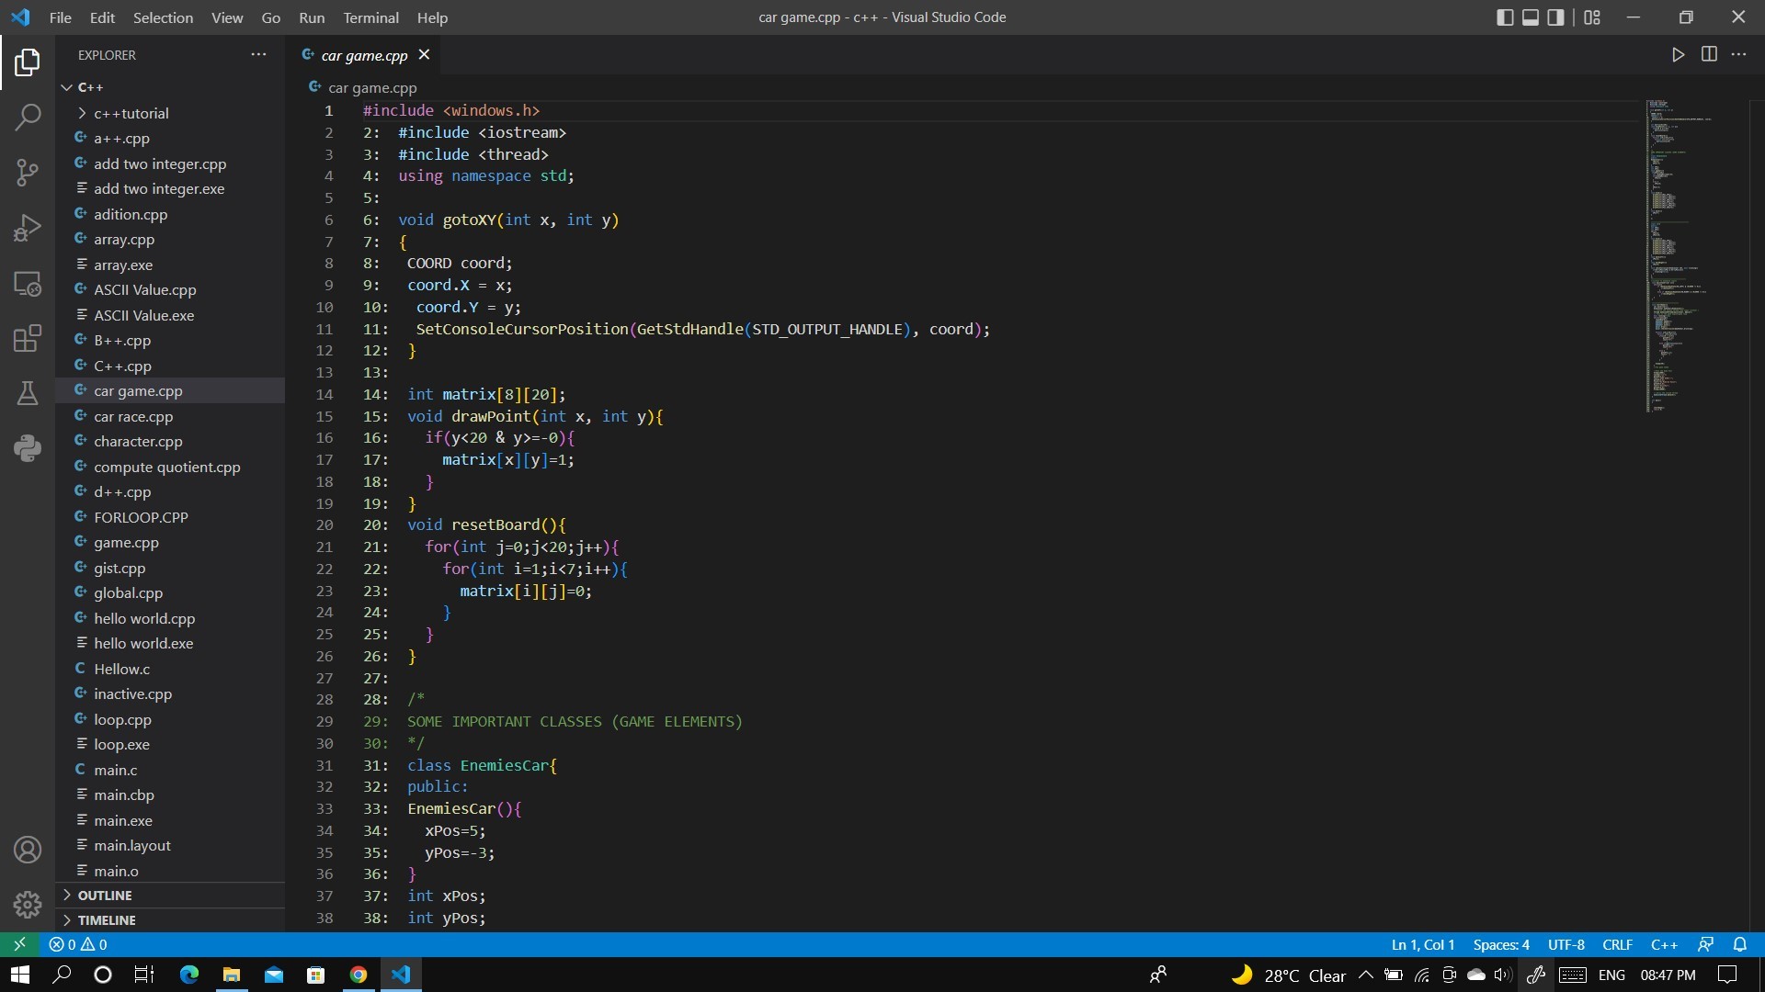Open the Source Control view
This screenshot has height=992, width=1765.
click(x=28, y=172)
